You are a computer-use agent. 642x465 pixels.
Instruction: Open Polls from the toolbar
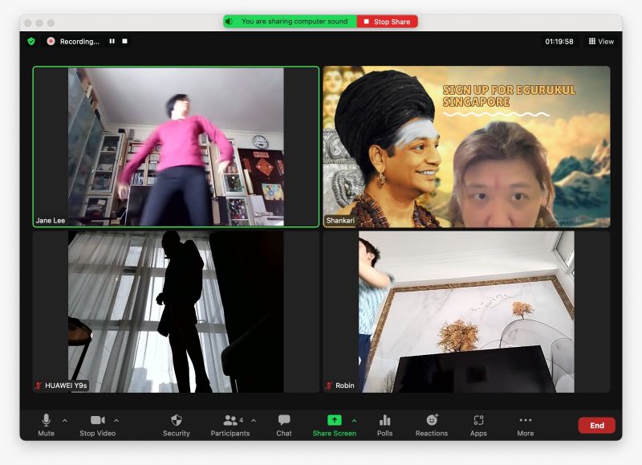(x=384, y=424)
